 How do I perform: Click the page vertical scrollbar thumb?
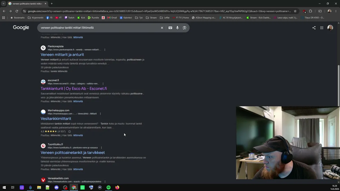338,85
